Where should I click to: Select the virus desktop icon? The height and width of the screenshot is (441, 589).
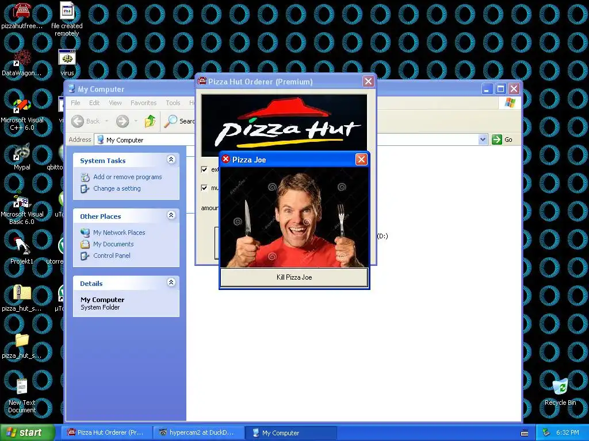[67, 62]
